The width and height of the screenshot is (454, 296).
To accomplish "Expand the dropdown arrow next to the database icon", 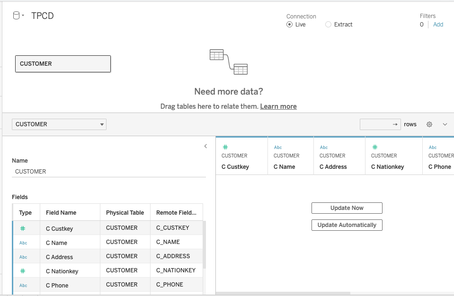I will [x=22, y=15].
